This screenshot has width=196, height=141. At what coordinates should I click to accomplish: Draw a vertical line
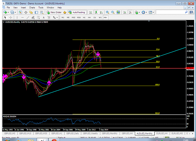pos(17,18)
